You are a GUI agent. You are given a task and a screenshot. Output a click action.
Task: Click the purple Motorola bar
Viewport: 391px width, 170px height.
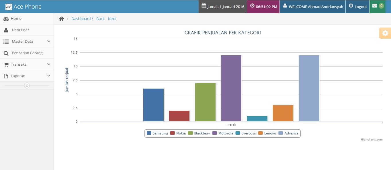click(x=231, y=88)
